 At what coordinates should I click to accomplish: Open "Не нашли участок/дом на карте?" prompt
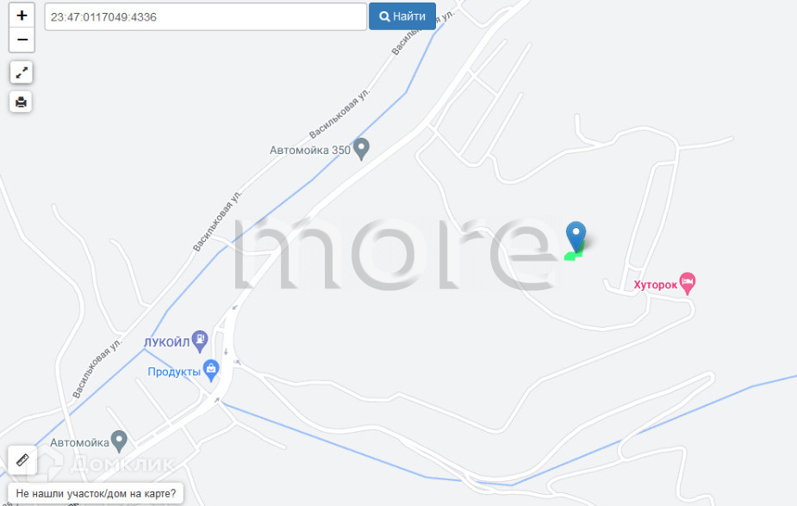point(96,493)
